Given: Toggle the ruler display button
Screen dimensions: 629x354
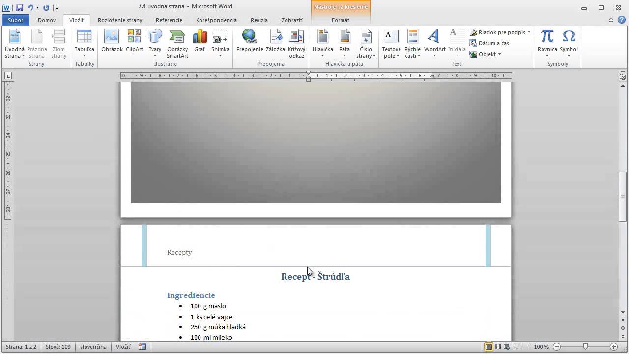Looking at the screenshot, I should point(623,76).
